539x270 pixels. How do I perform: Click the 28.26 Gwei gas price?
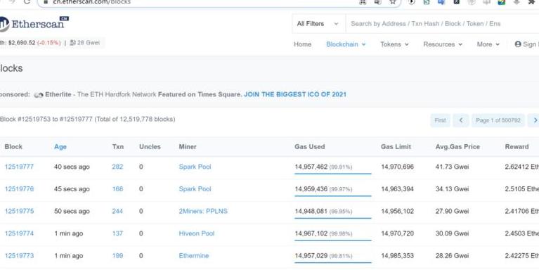point(452,255)
